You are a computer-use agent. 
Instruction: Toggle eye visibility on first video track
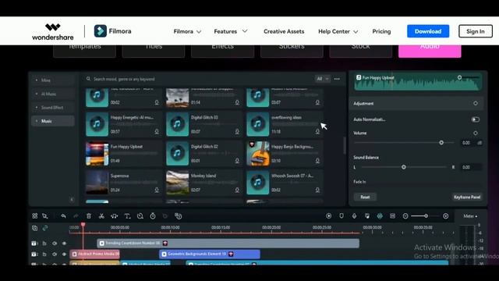pyautogui.click(x=64, y=243)
